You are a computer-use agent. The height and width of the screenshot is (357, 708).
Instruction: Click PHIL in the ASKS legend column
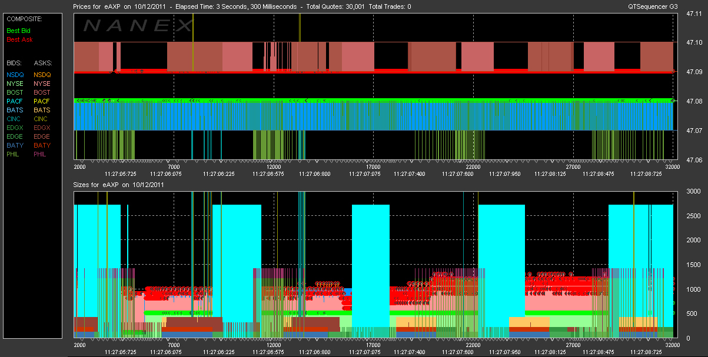41,154
